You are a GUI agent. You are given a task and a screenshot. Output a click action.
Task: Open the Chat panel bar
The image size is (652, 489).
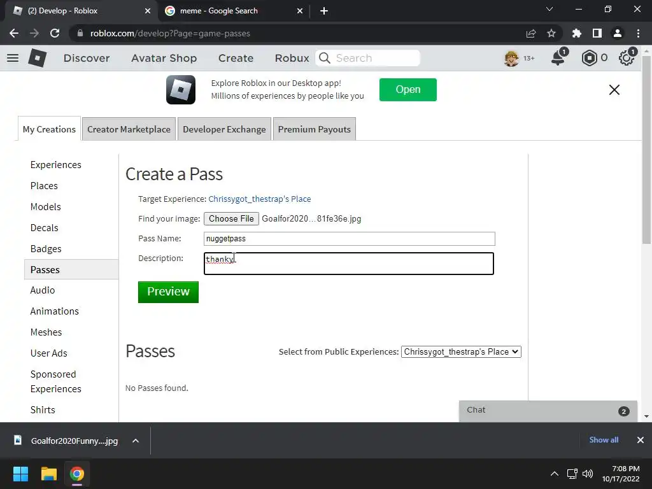(548, 411)
